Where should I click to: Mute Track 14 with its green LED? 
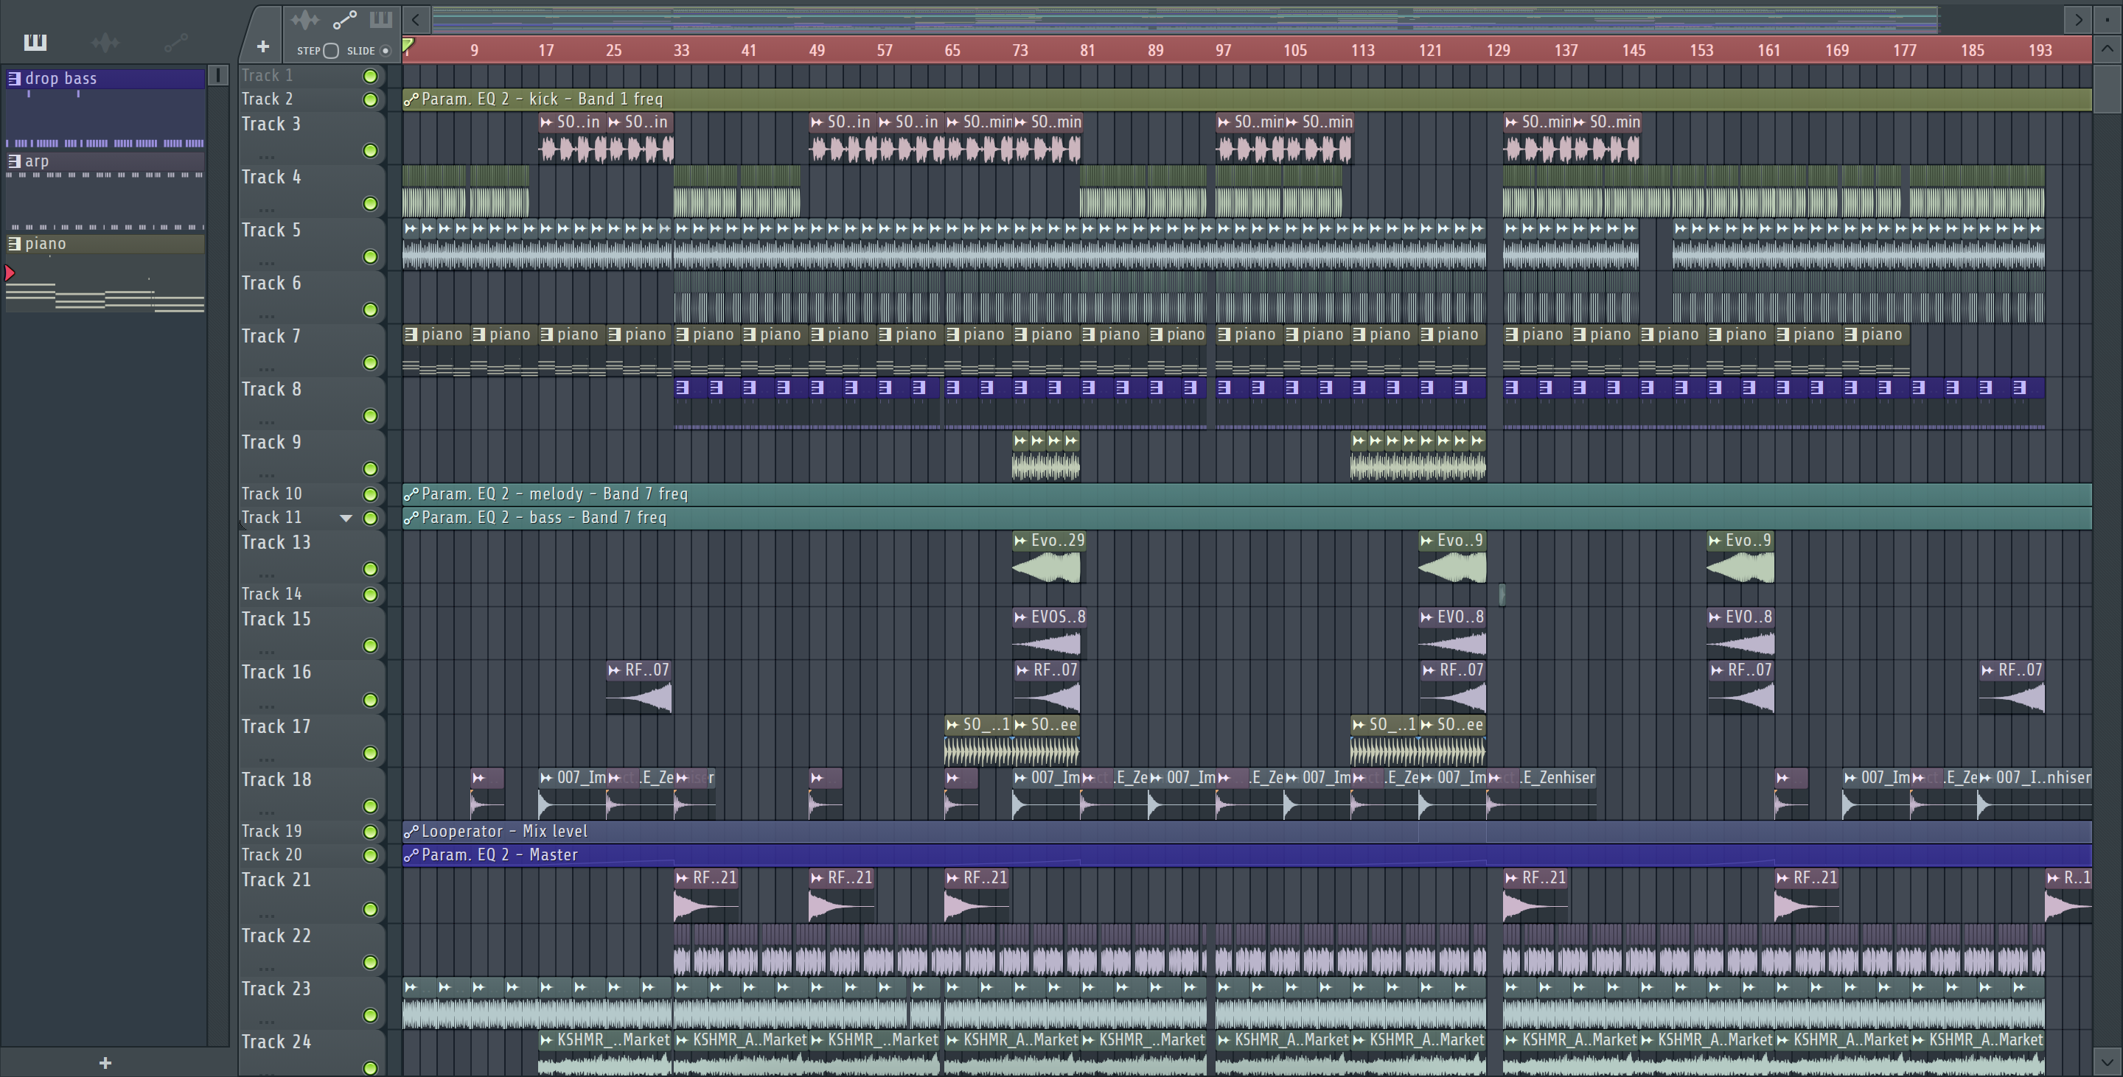[370, 594]
